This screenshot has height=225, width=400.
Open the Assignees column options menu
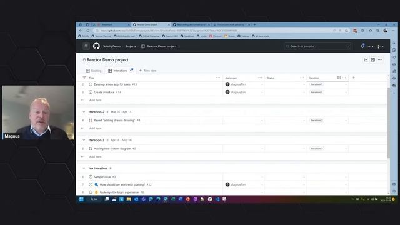260,77
